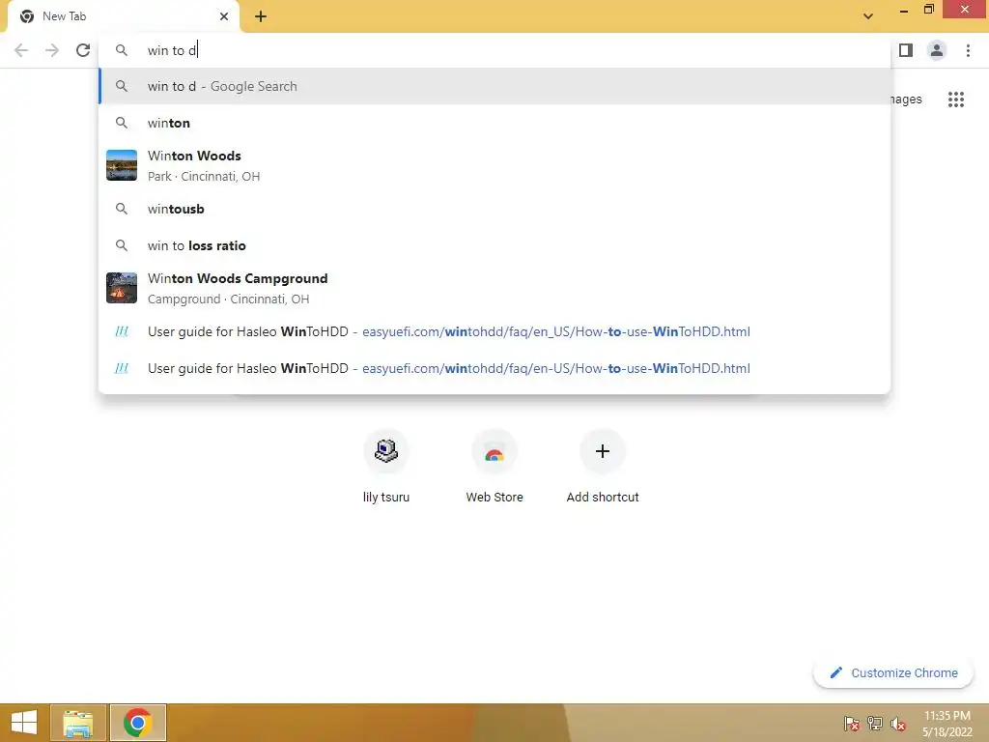The height and width of the screenshot is (742, 989).
Task: Open the Windows Start button
Action: (24, 723)
